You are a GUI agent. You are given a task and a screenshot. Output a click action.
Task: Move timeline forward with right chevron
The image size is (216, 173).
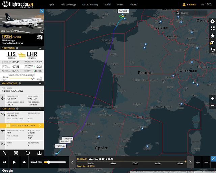coord(190,162)
